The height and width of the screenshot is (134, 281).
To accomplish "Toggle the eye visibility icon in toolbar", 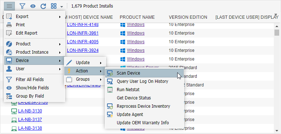I will point(33,6).
